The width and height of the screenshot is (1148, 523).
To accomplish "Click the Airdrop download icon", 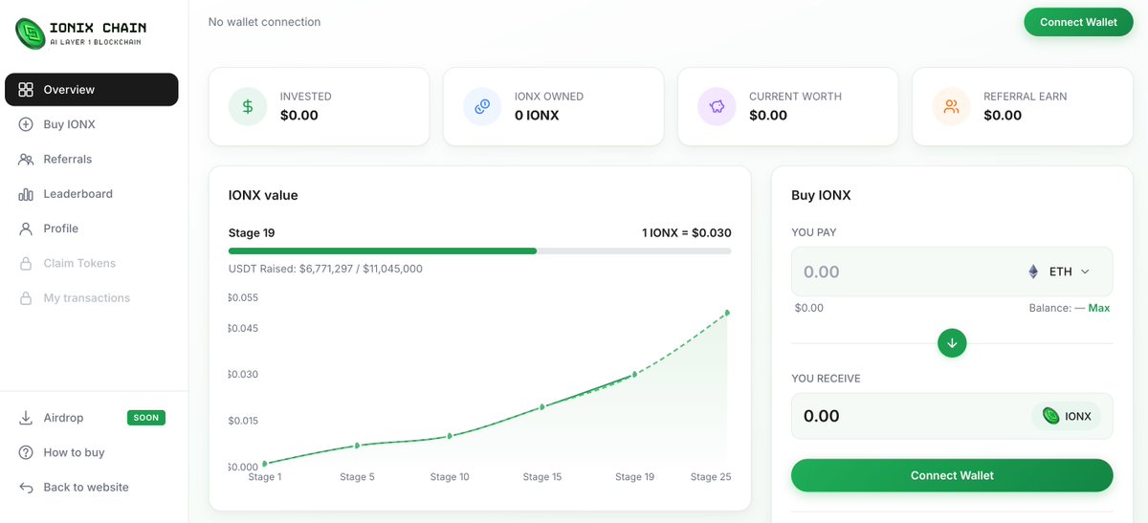I will click(x=26, y=418).
